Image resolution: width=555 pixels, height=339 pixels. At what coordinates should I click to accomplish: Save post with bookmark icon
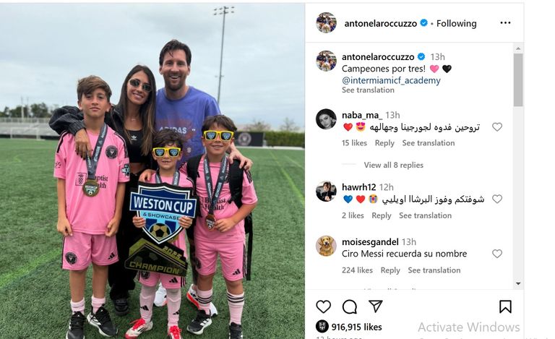505,306
